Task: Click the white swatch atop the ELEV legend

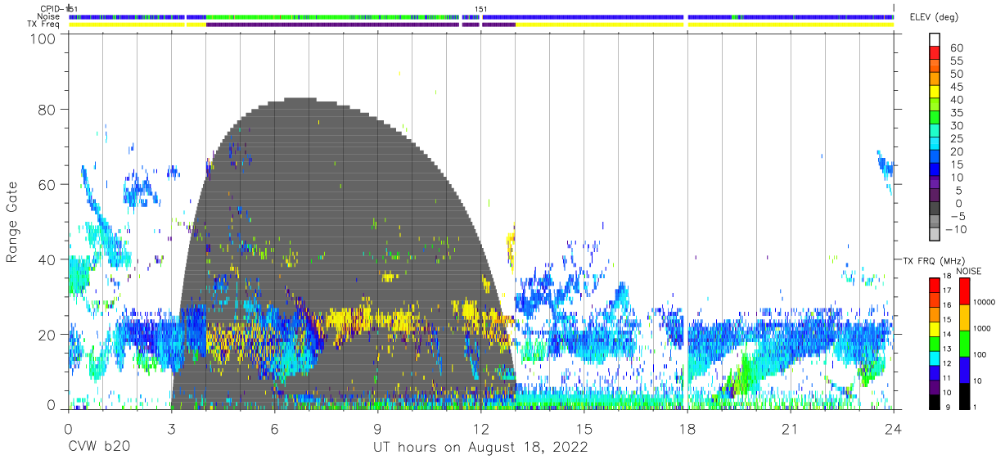Action: click(x=934, y=39)
